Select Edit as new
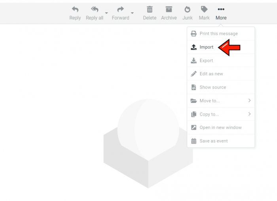Image resolution: width=277 pixels, height=201 pixels. click(221, 74)
